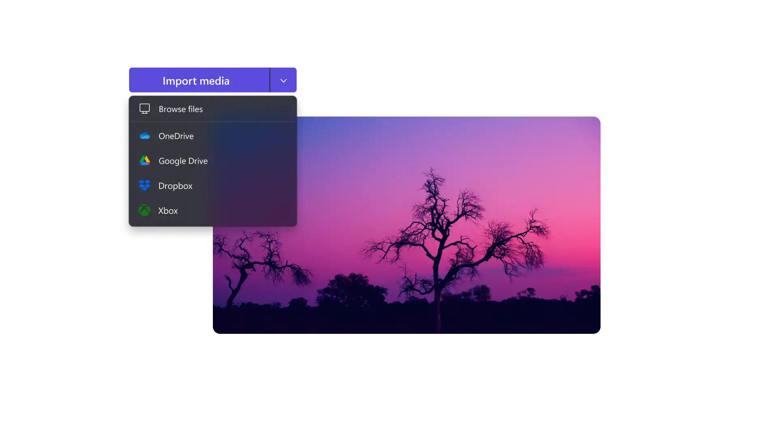Choose Xbox from the import list

pos(213,210)
